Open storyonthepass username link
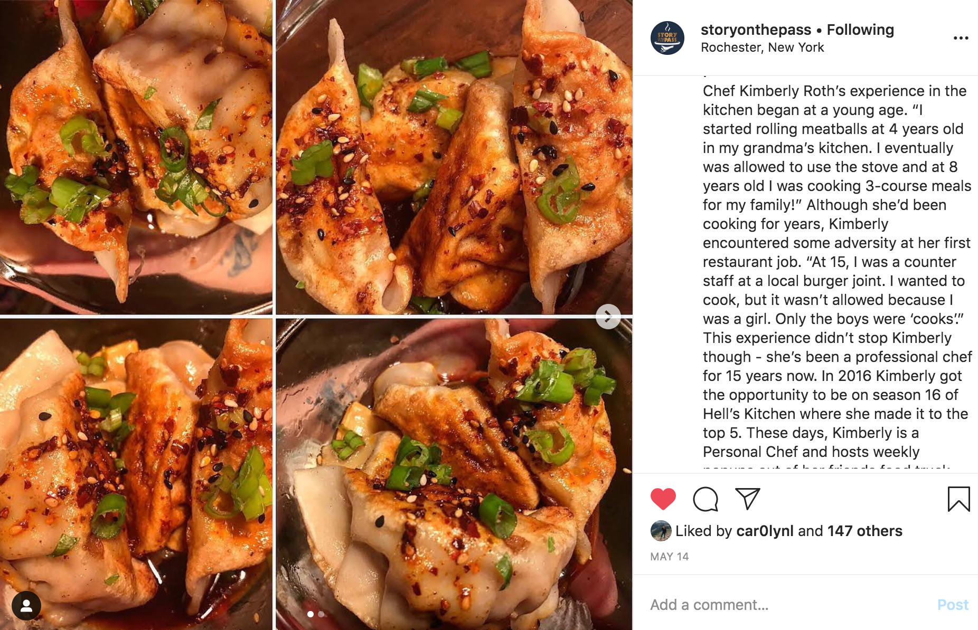Viewport: 978px width, 630px height. pyautogui.click(x=756, y=30)
